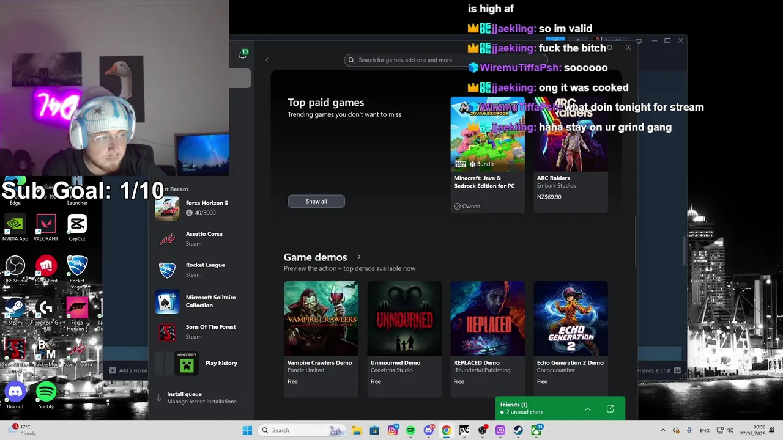Open File Explorer from the taskbar
The height and width of the screenshot is (440, 783).
coord(357,430)
